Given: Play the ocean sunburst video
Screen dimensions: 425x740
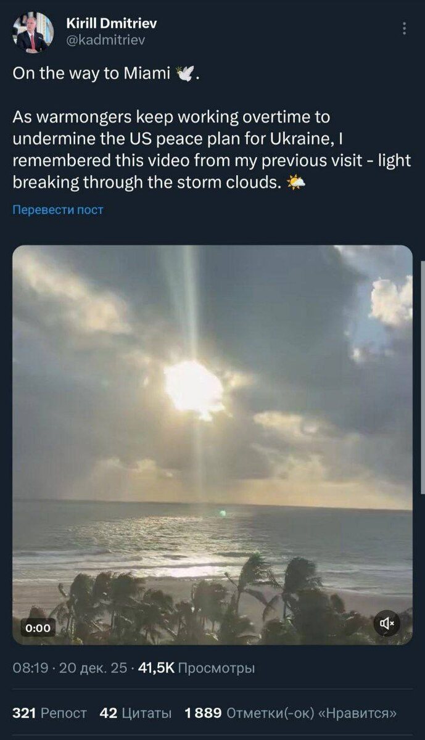Looking at the screenshot, I should pos(212,445).
